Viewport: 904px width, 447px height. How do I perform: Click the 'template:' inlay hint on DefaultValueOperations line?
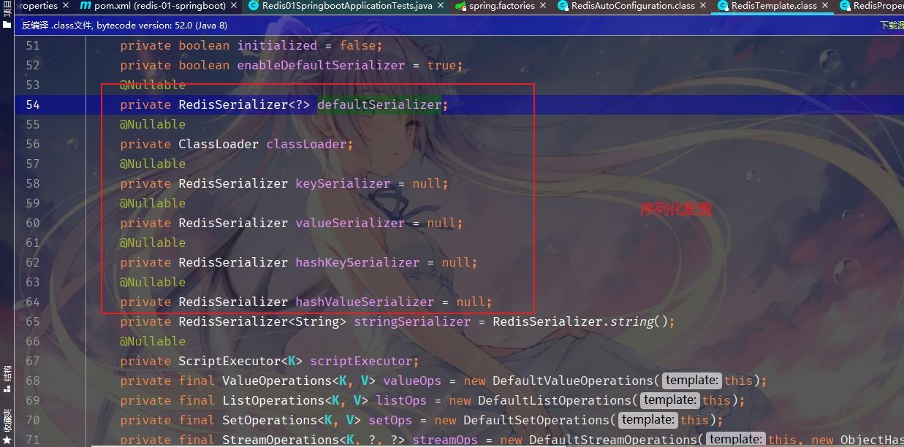pos(691,381)
